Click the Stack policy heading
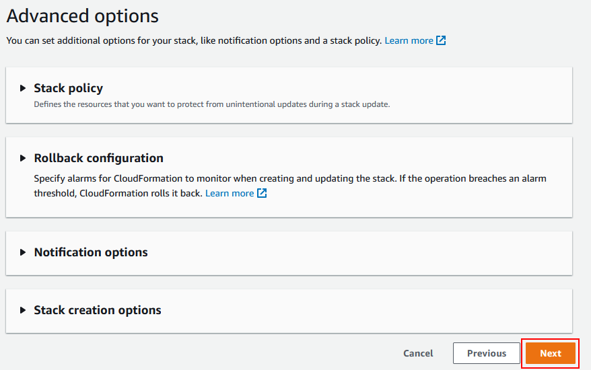Image resolution: width=591 pixels, height=370 pixels. pos(68,88)
